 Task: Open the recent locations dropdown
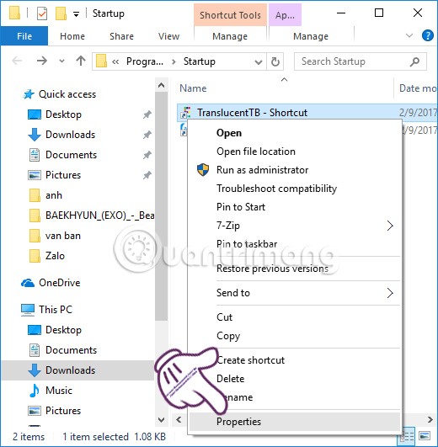pyautogui.click(x=61, y=61)
